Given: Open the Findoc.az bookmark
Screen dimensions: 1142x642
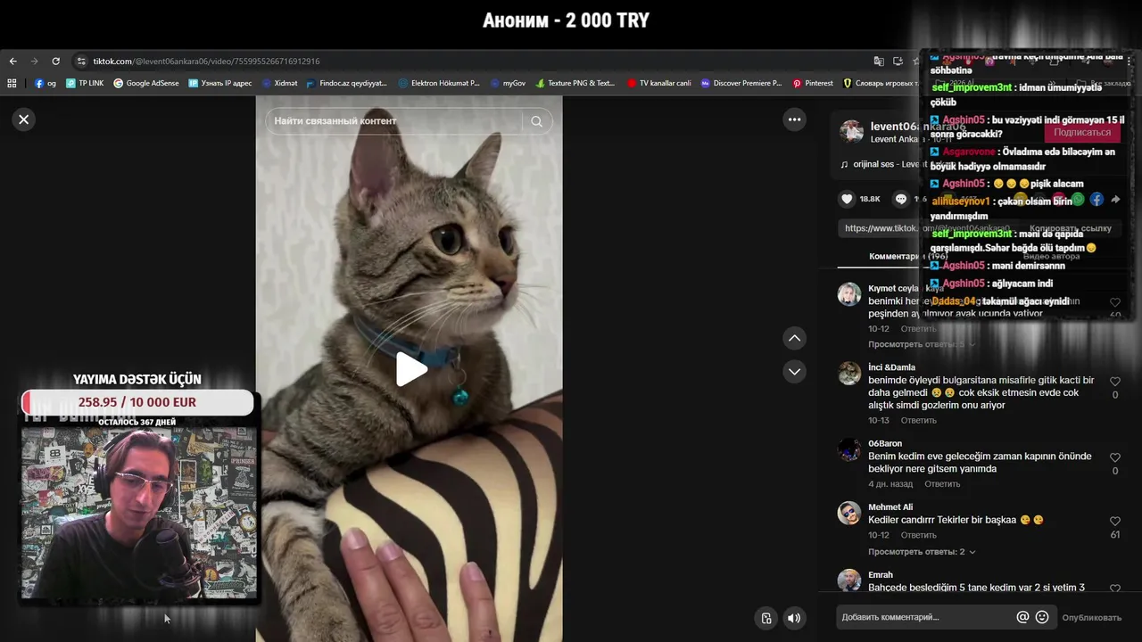Looking at the screenshot, I should tap(346, 83).
